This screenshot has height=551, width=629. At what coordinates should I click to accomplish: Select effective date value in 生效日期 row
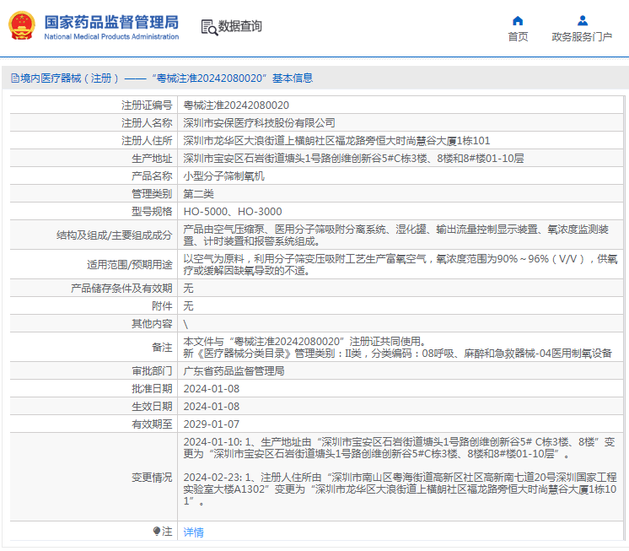pyautogui.click(x=212, y=406)
